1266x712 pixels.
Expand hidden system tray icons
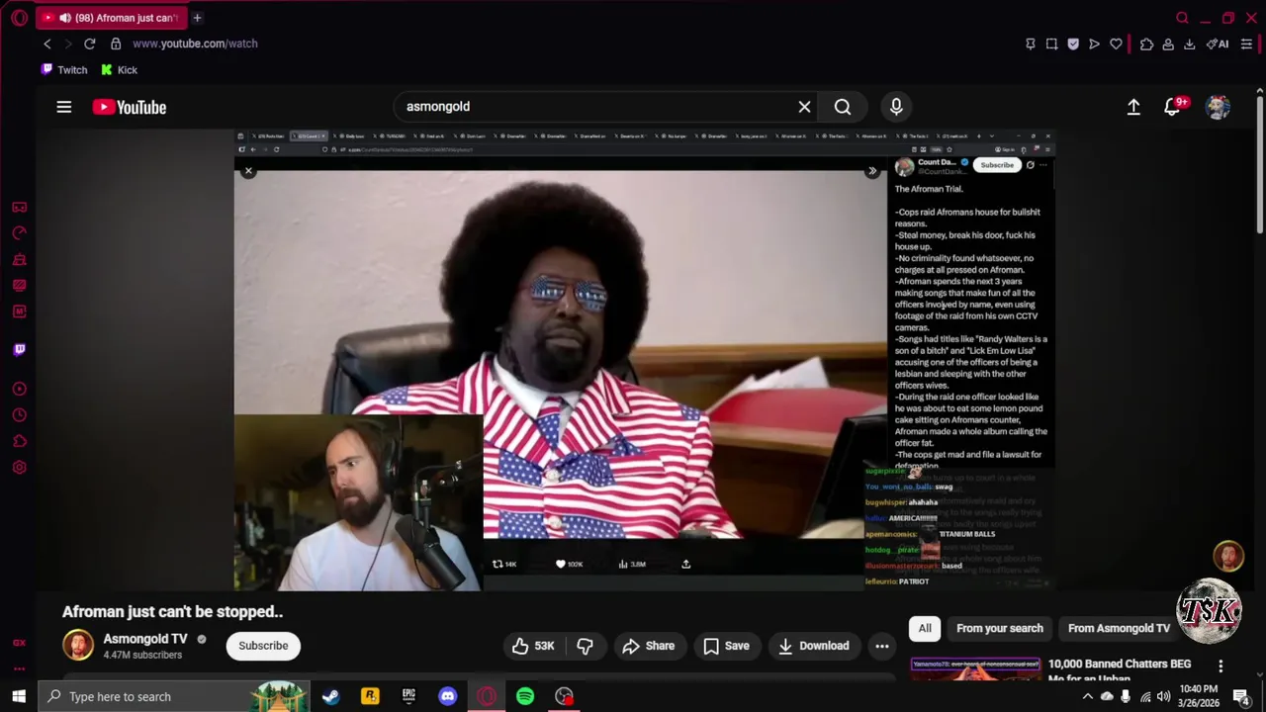point(1088,696)
